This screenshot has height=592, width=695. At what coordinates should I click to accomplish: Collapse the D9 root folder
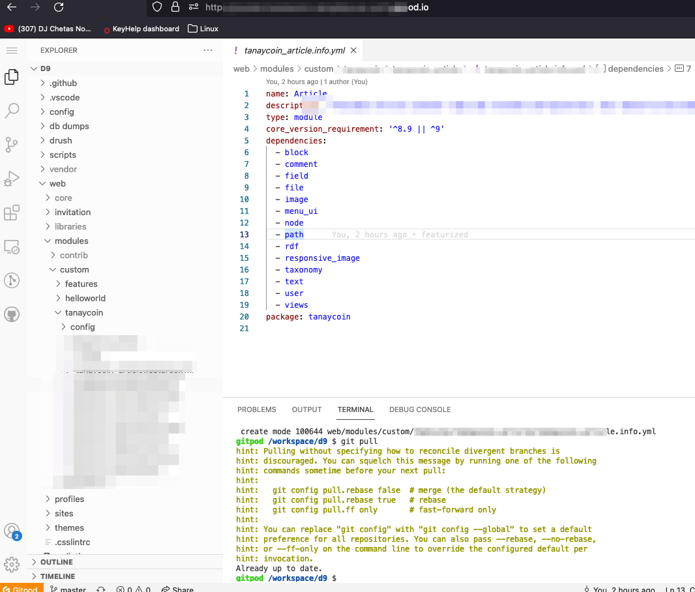pyautogui.click(x=125, y=68)
